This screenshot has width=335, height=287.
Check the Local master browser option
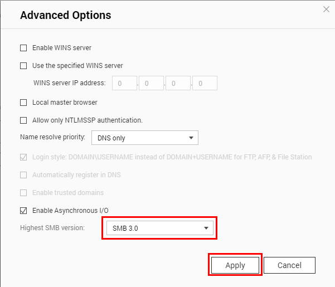tap(23, 103)
